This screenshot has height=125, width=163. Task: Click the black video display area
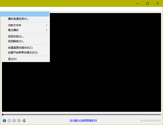point(105,62)
